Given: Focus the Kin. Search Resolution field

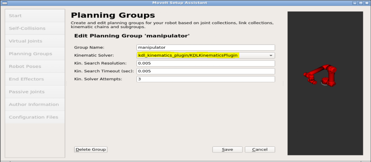Looking at the screenshot, I should click(206, 64).
